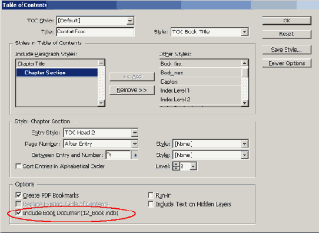319x233 pixels.
Task: Click the Remove >> button
Action: click(x=132, y=90)
